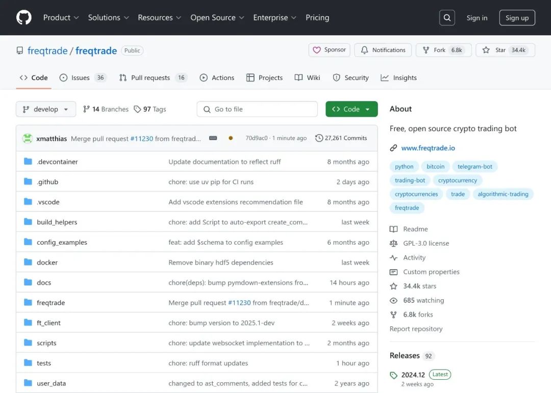Expand the Product menu
This screenshot has width=551, height=393.
(61, 17)
